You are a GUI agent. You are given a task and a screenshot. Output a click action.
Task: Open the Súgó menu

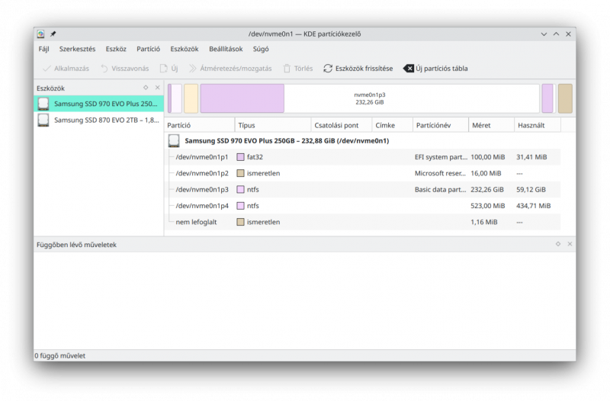click(261, 49)
